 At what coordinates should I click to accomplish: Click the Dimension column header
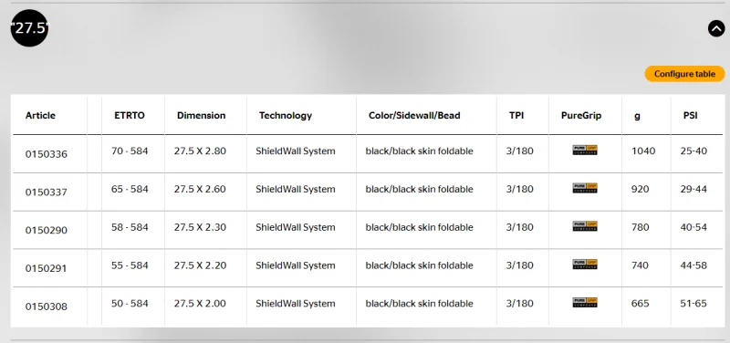[x=201, y=116]
